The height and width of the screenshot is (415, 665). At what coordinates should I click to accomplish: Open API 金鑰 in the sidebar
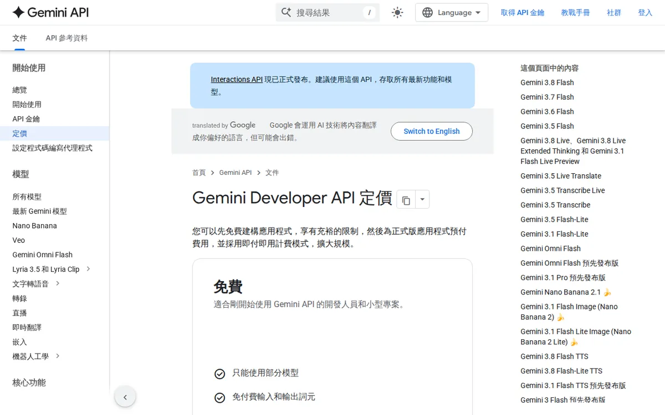coord(26,118)
